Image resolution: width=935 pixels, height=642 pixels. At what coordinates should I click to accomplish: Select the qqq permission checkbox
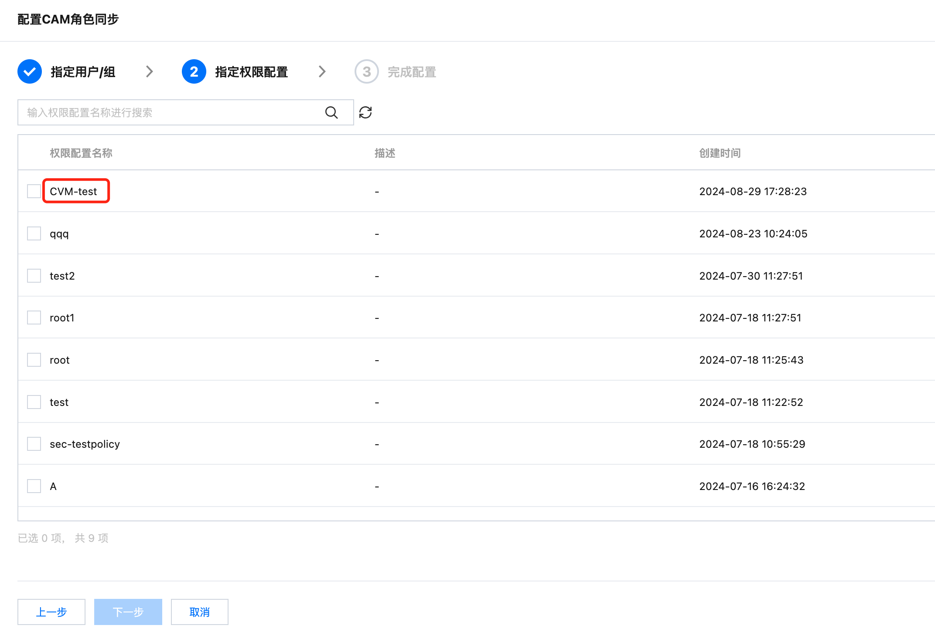[x=34, y=233]
